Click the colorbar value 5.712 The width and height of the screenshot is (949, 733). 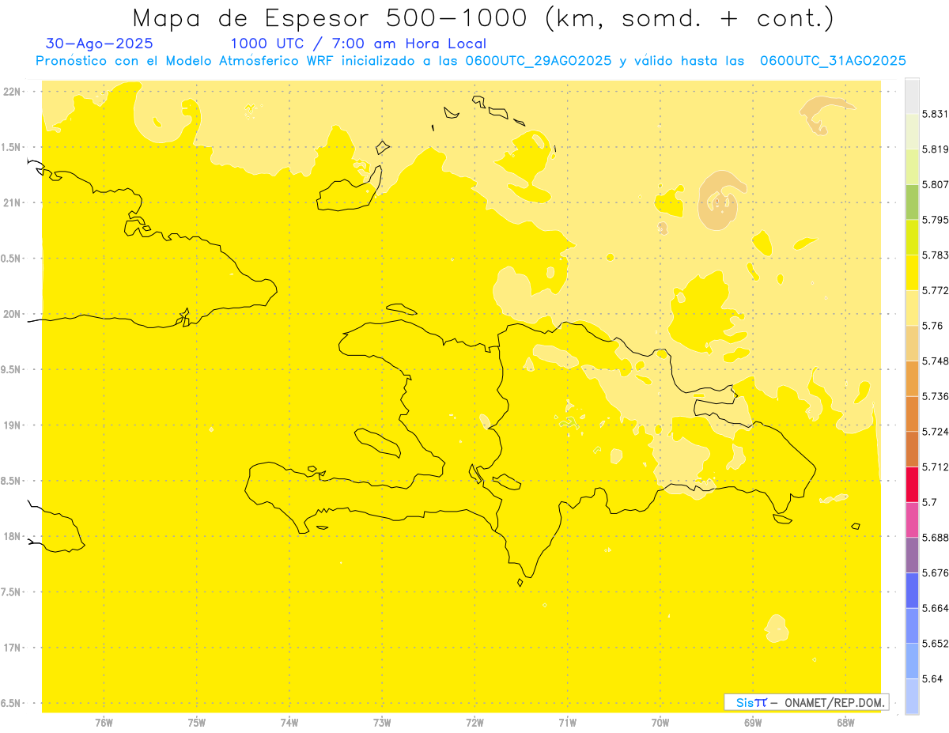pyautogui.click(x=936, y=467)
